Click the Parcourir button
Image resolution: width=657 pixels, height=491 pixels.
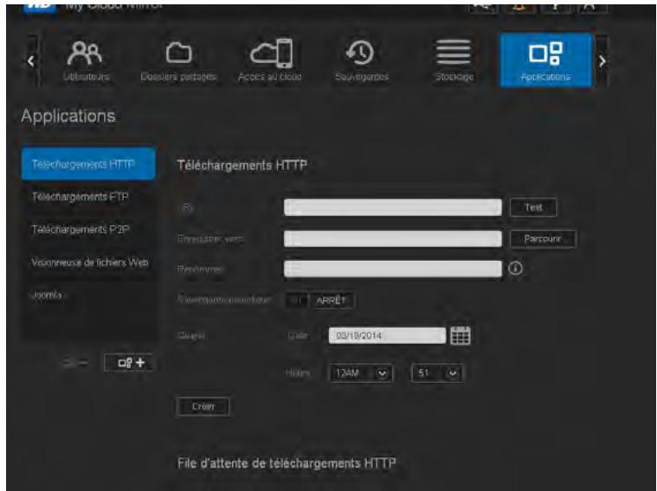coord(543,239)
